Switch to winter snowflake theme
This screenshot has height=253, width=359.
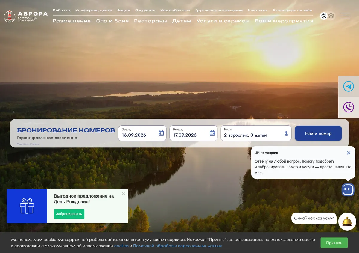[x=331, y=16]
